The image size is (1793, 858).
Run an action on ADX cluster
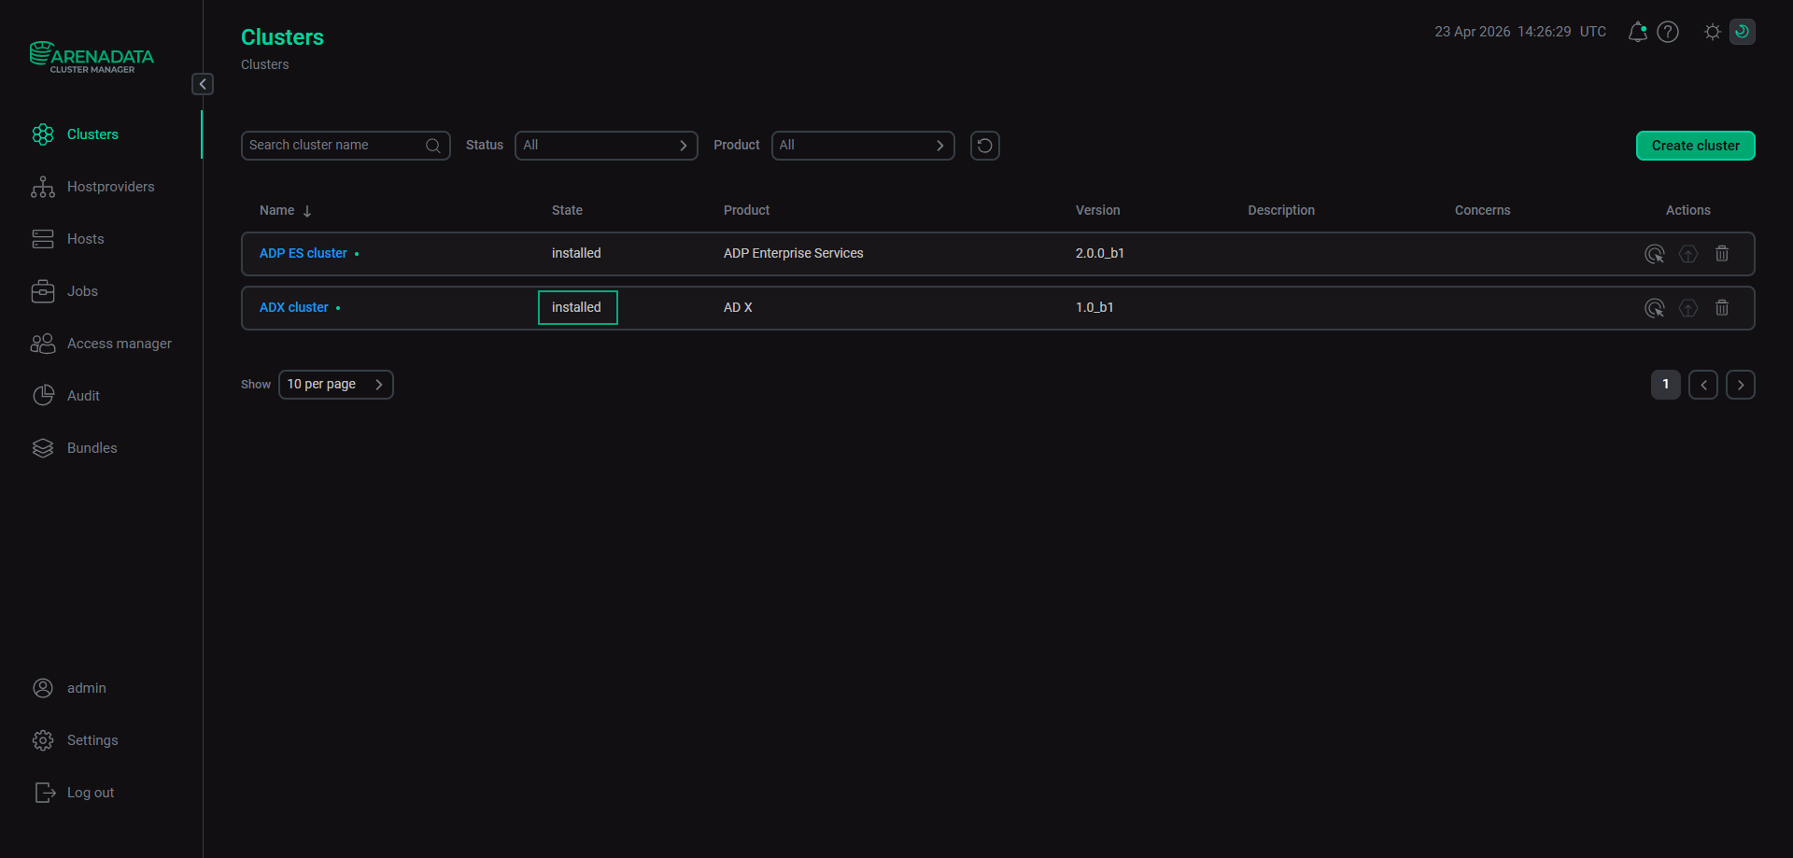(1655, 308)
